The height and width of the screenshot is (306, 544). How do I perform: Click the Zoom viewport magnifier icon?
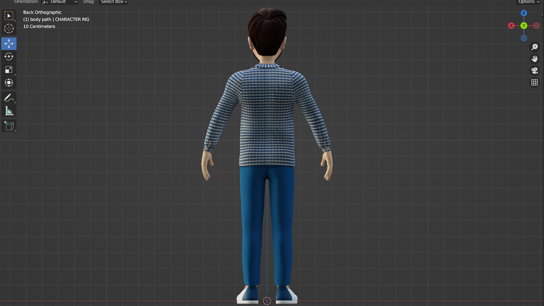coord(534,47)
